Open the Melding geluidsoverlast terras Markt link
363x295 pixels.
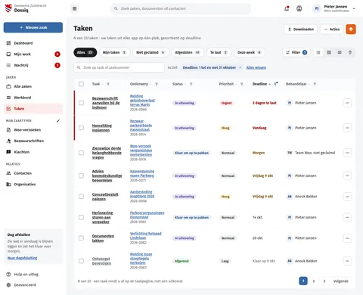click(142, 101)
